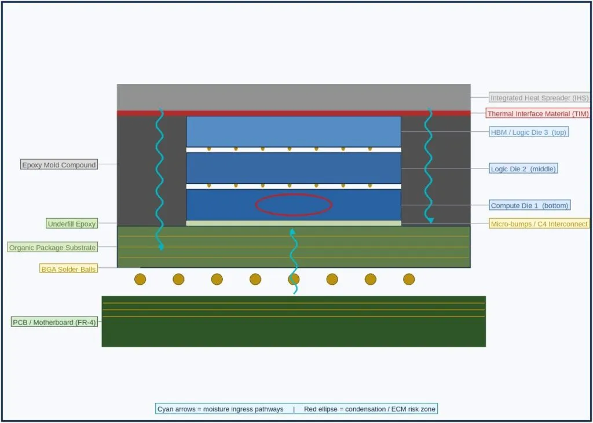Select the rightmost BGA solder ball
The width and height of the screenshot is (593, 423).
click(x=409, y=279)
